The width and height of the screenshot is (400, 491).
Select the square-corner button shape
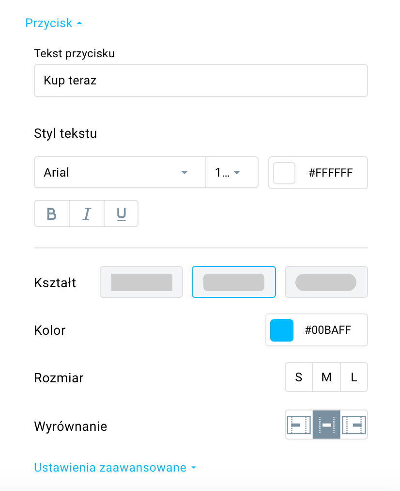coord(141,282)
